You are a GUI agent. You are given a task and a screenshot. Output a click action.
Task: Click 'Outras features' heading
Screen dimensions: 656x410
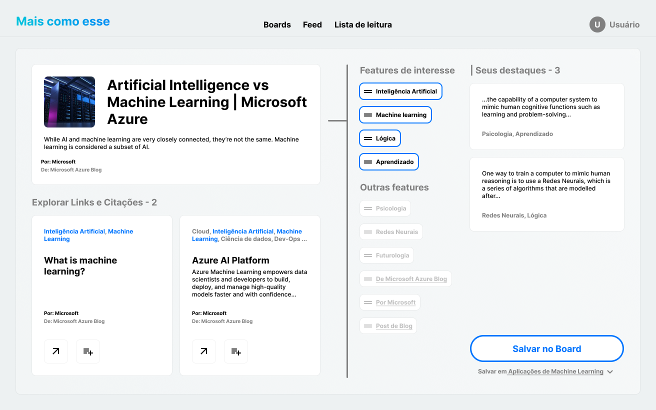tap(394, 187)
